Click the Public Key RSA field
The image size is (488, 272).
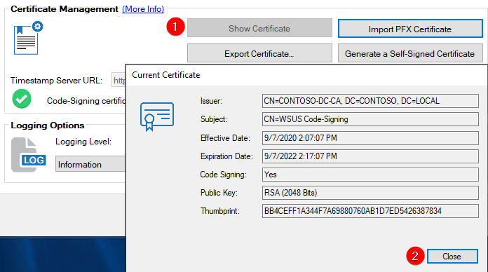pos(370,193)
